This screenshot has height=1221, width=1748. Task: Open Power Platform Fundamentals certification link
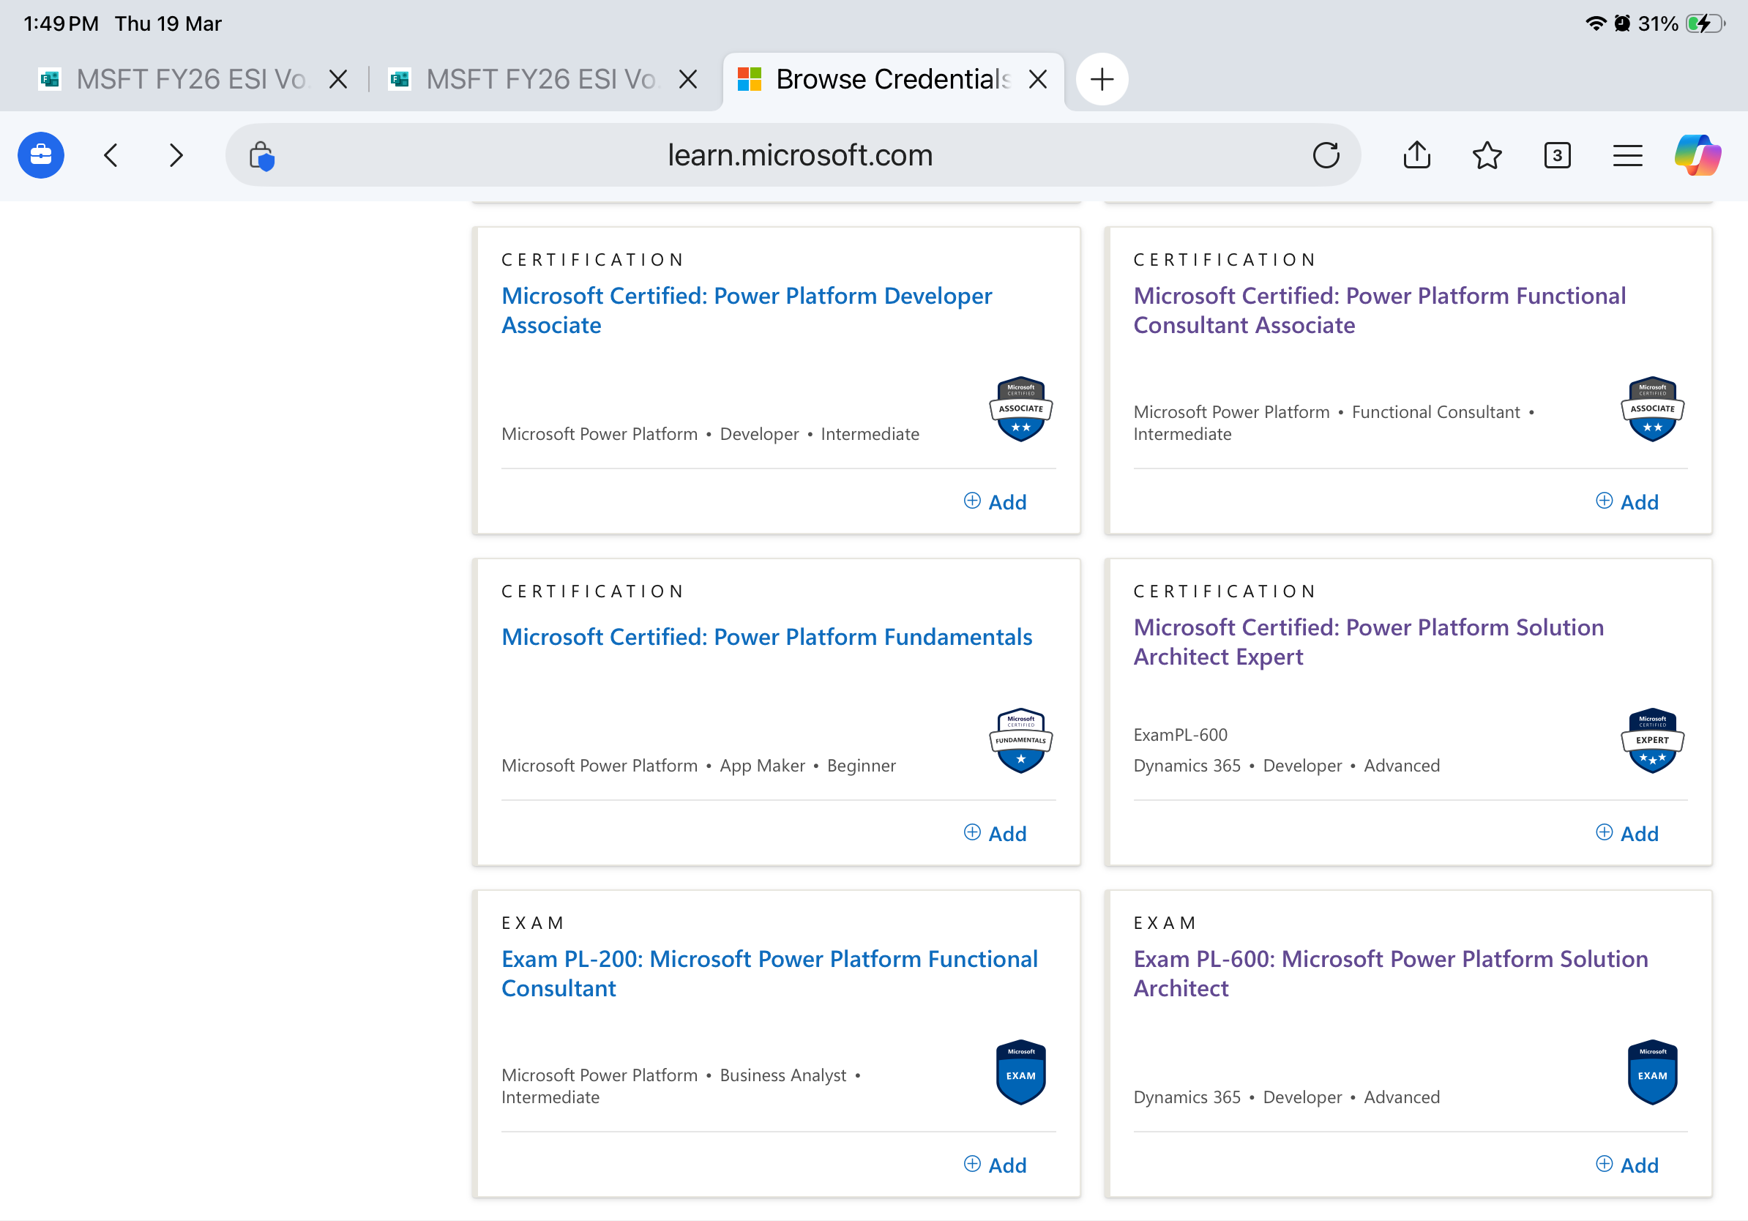point(766,636)
